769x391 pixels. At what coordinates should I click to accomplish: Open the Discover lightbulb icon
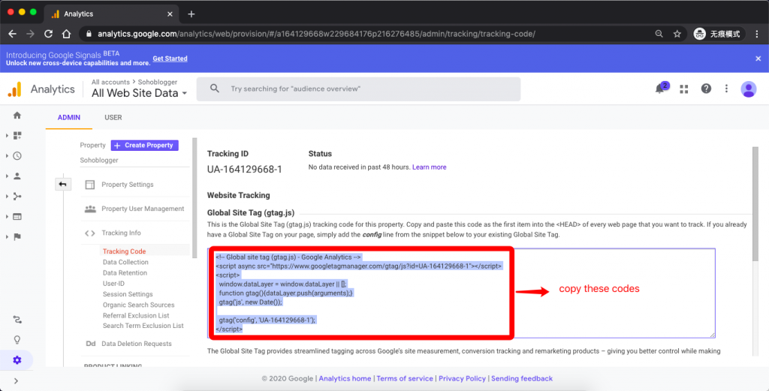click(x=17, y=340)
